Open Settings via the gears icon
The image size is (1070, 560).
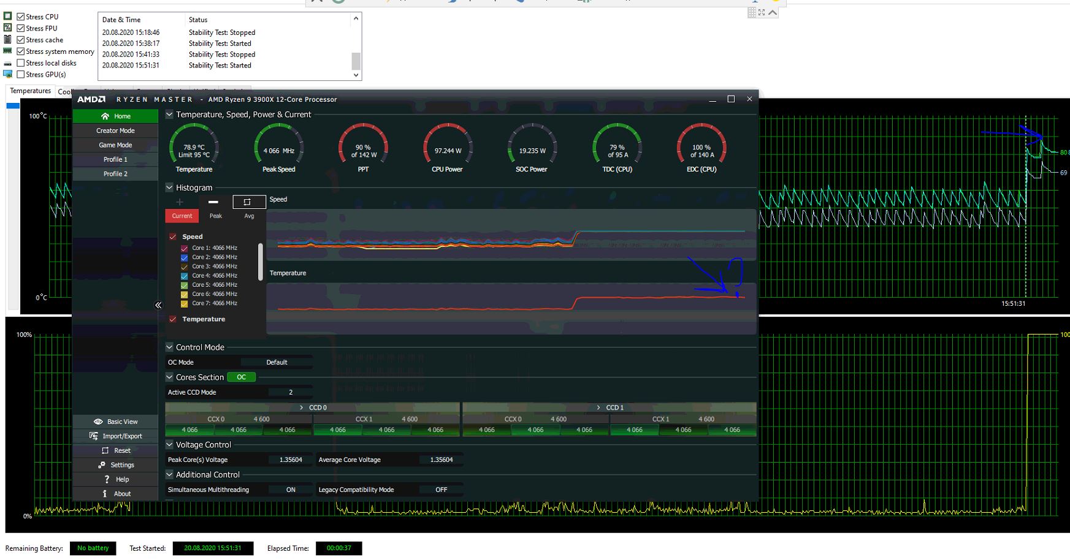pyautogui.click(x=102, y=464)
